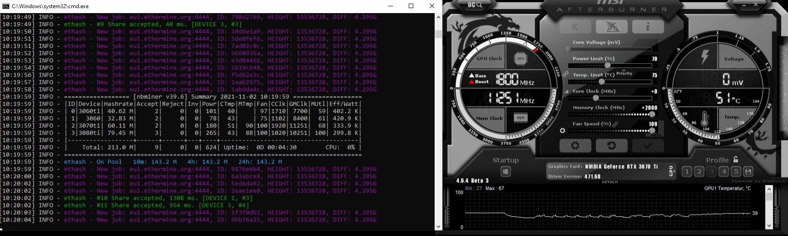This screenshot has height=236, width=788.
Task: Click cmd.exe scrollbar up arrow
Action: pyautogui.click(x=438, y=17)
